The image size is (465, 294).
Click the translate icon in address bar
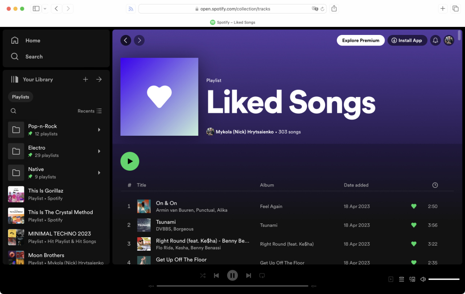[x=315, y=9]
